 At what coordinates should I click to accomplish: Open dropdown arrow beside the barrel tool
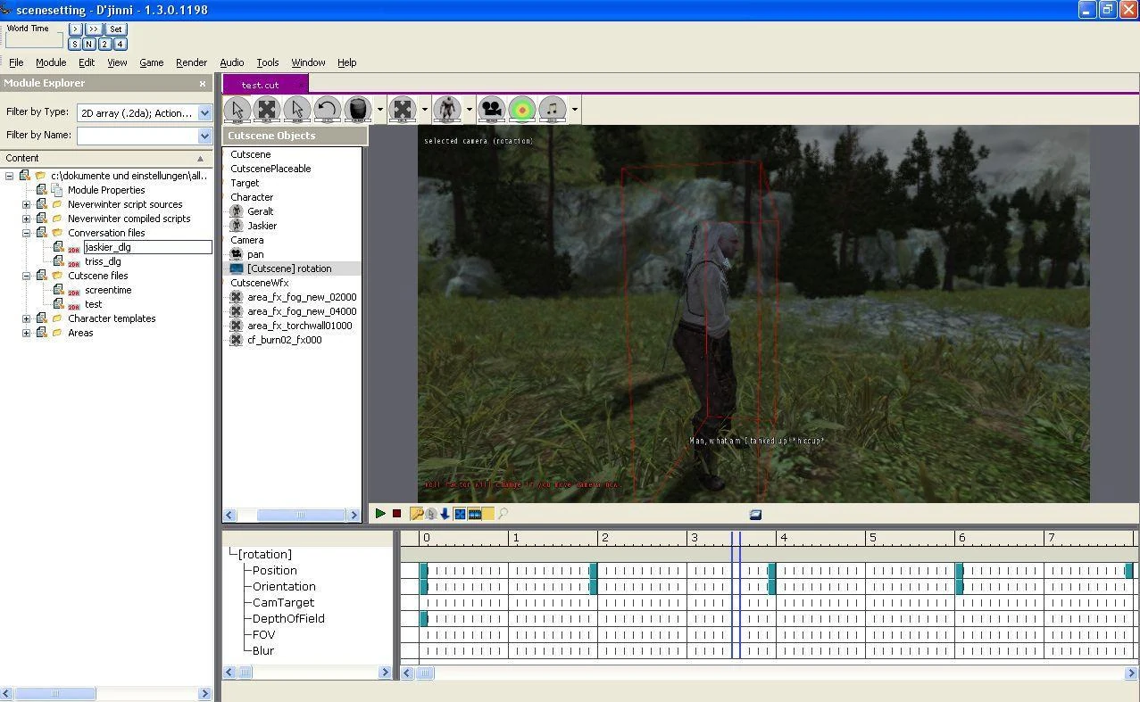click(380, 110)
